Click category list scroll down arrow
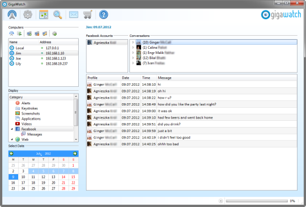The image size is (306, 207). pos(76,140)
